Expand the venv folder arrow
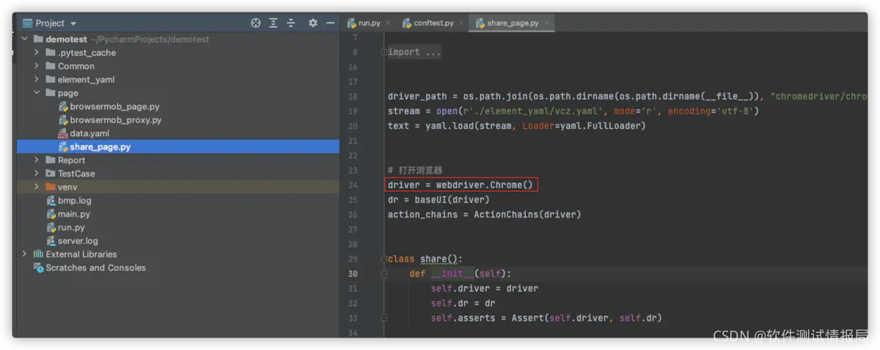This screenshot has width=880, height=350. pyautogui.click(x=37, y=187)
